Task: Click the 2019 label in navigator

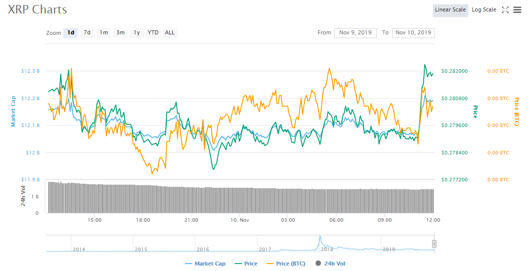Action: (389, 250)
